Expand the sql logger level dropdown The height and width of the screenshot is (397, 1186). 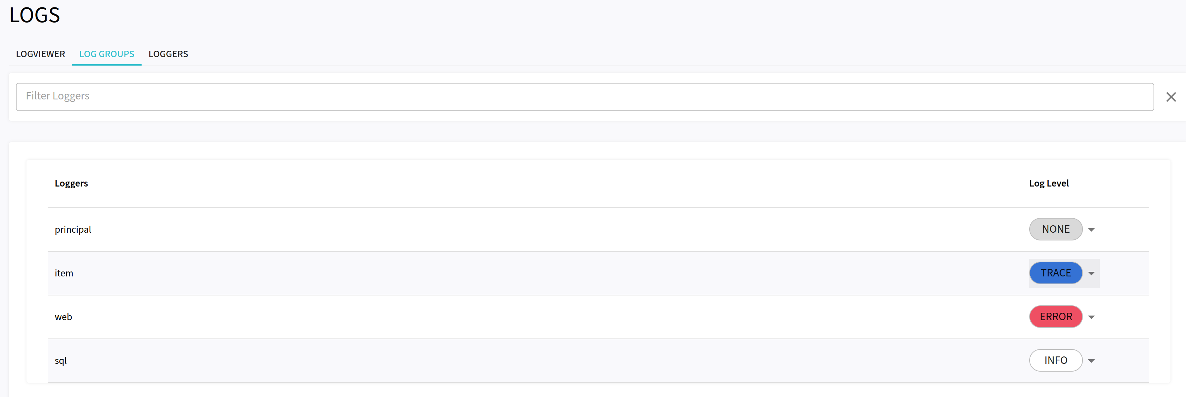click(x=1091, y=360)
